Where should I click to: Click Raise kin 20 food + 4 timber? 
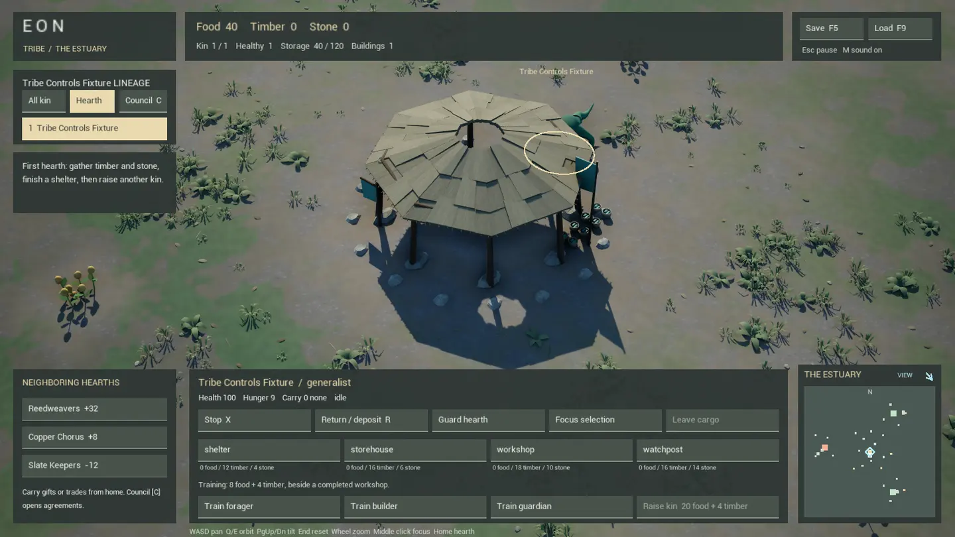tap(708, 507)
